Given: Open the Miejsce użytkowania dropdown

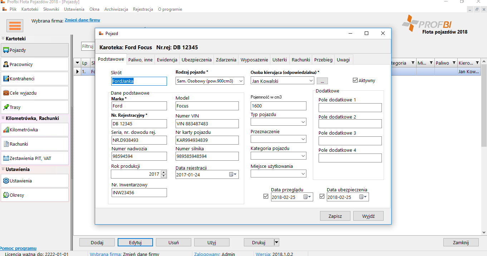Looking at the screenshot, I should pos(303,174).
